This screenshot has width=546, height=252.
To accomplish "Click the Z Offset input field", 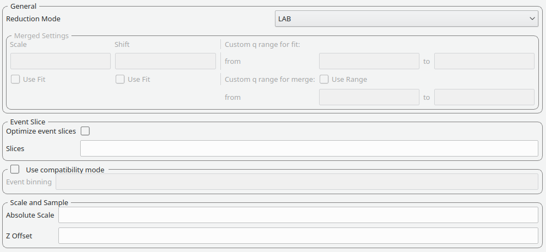I will click(x=298, y=236).
